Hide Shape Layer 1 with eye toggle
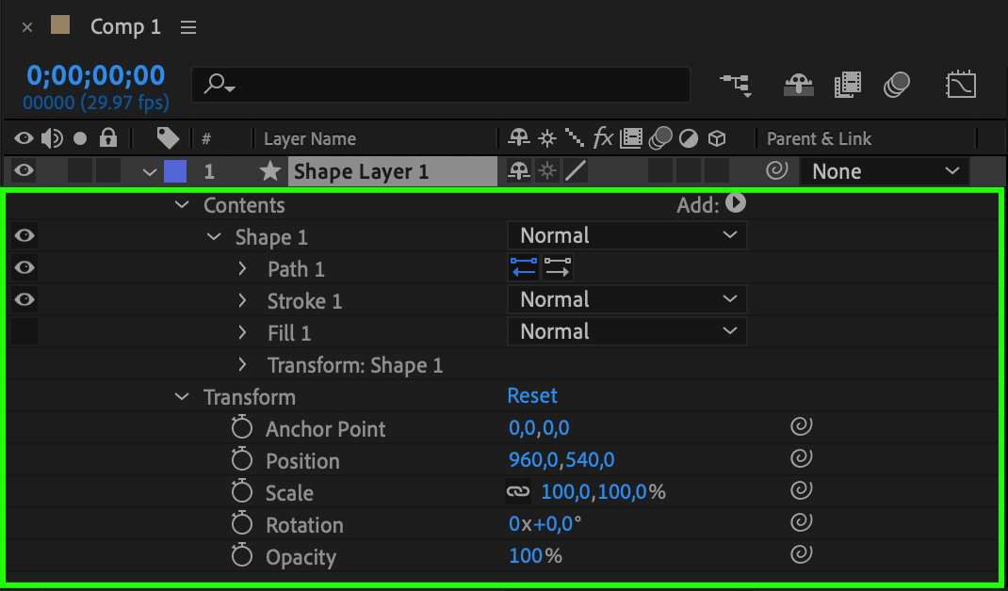The height and width of the screenshot is (591, 1008). point(24,170)
